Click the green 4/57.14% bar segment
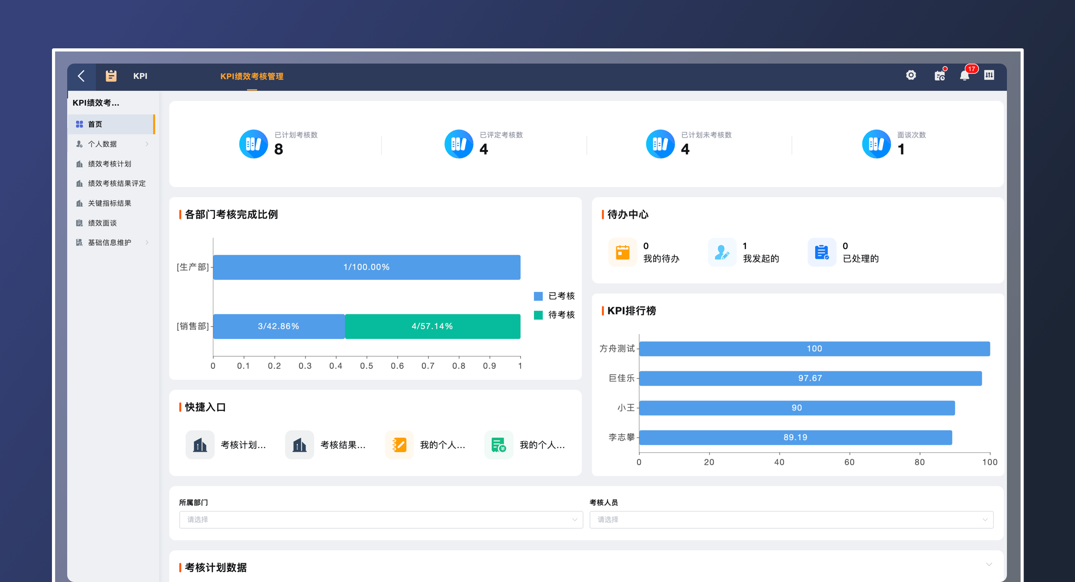This screenshot has height=582, width=1075. (432, 326)
